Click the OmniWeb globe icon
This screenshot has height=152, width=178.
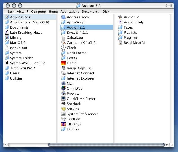63,88
